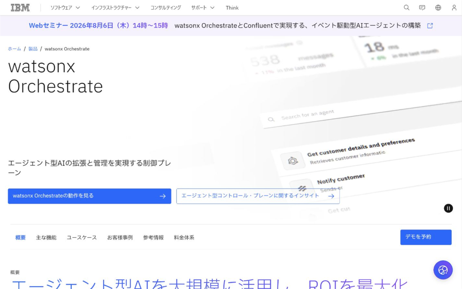Click watsonx Orchestrateの動作を見る button

(90, 196)
